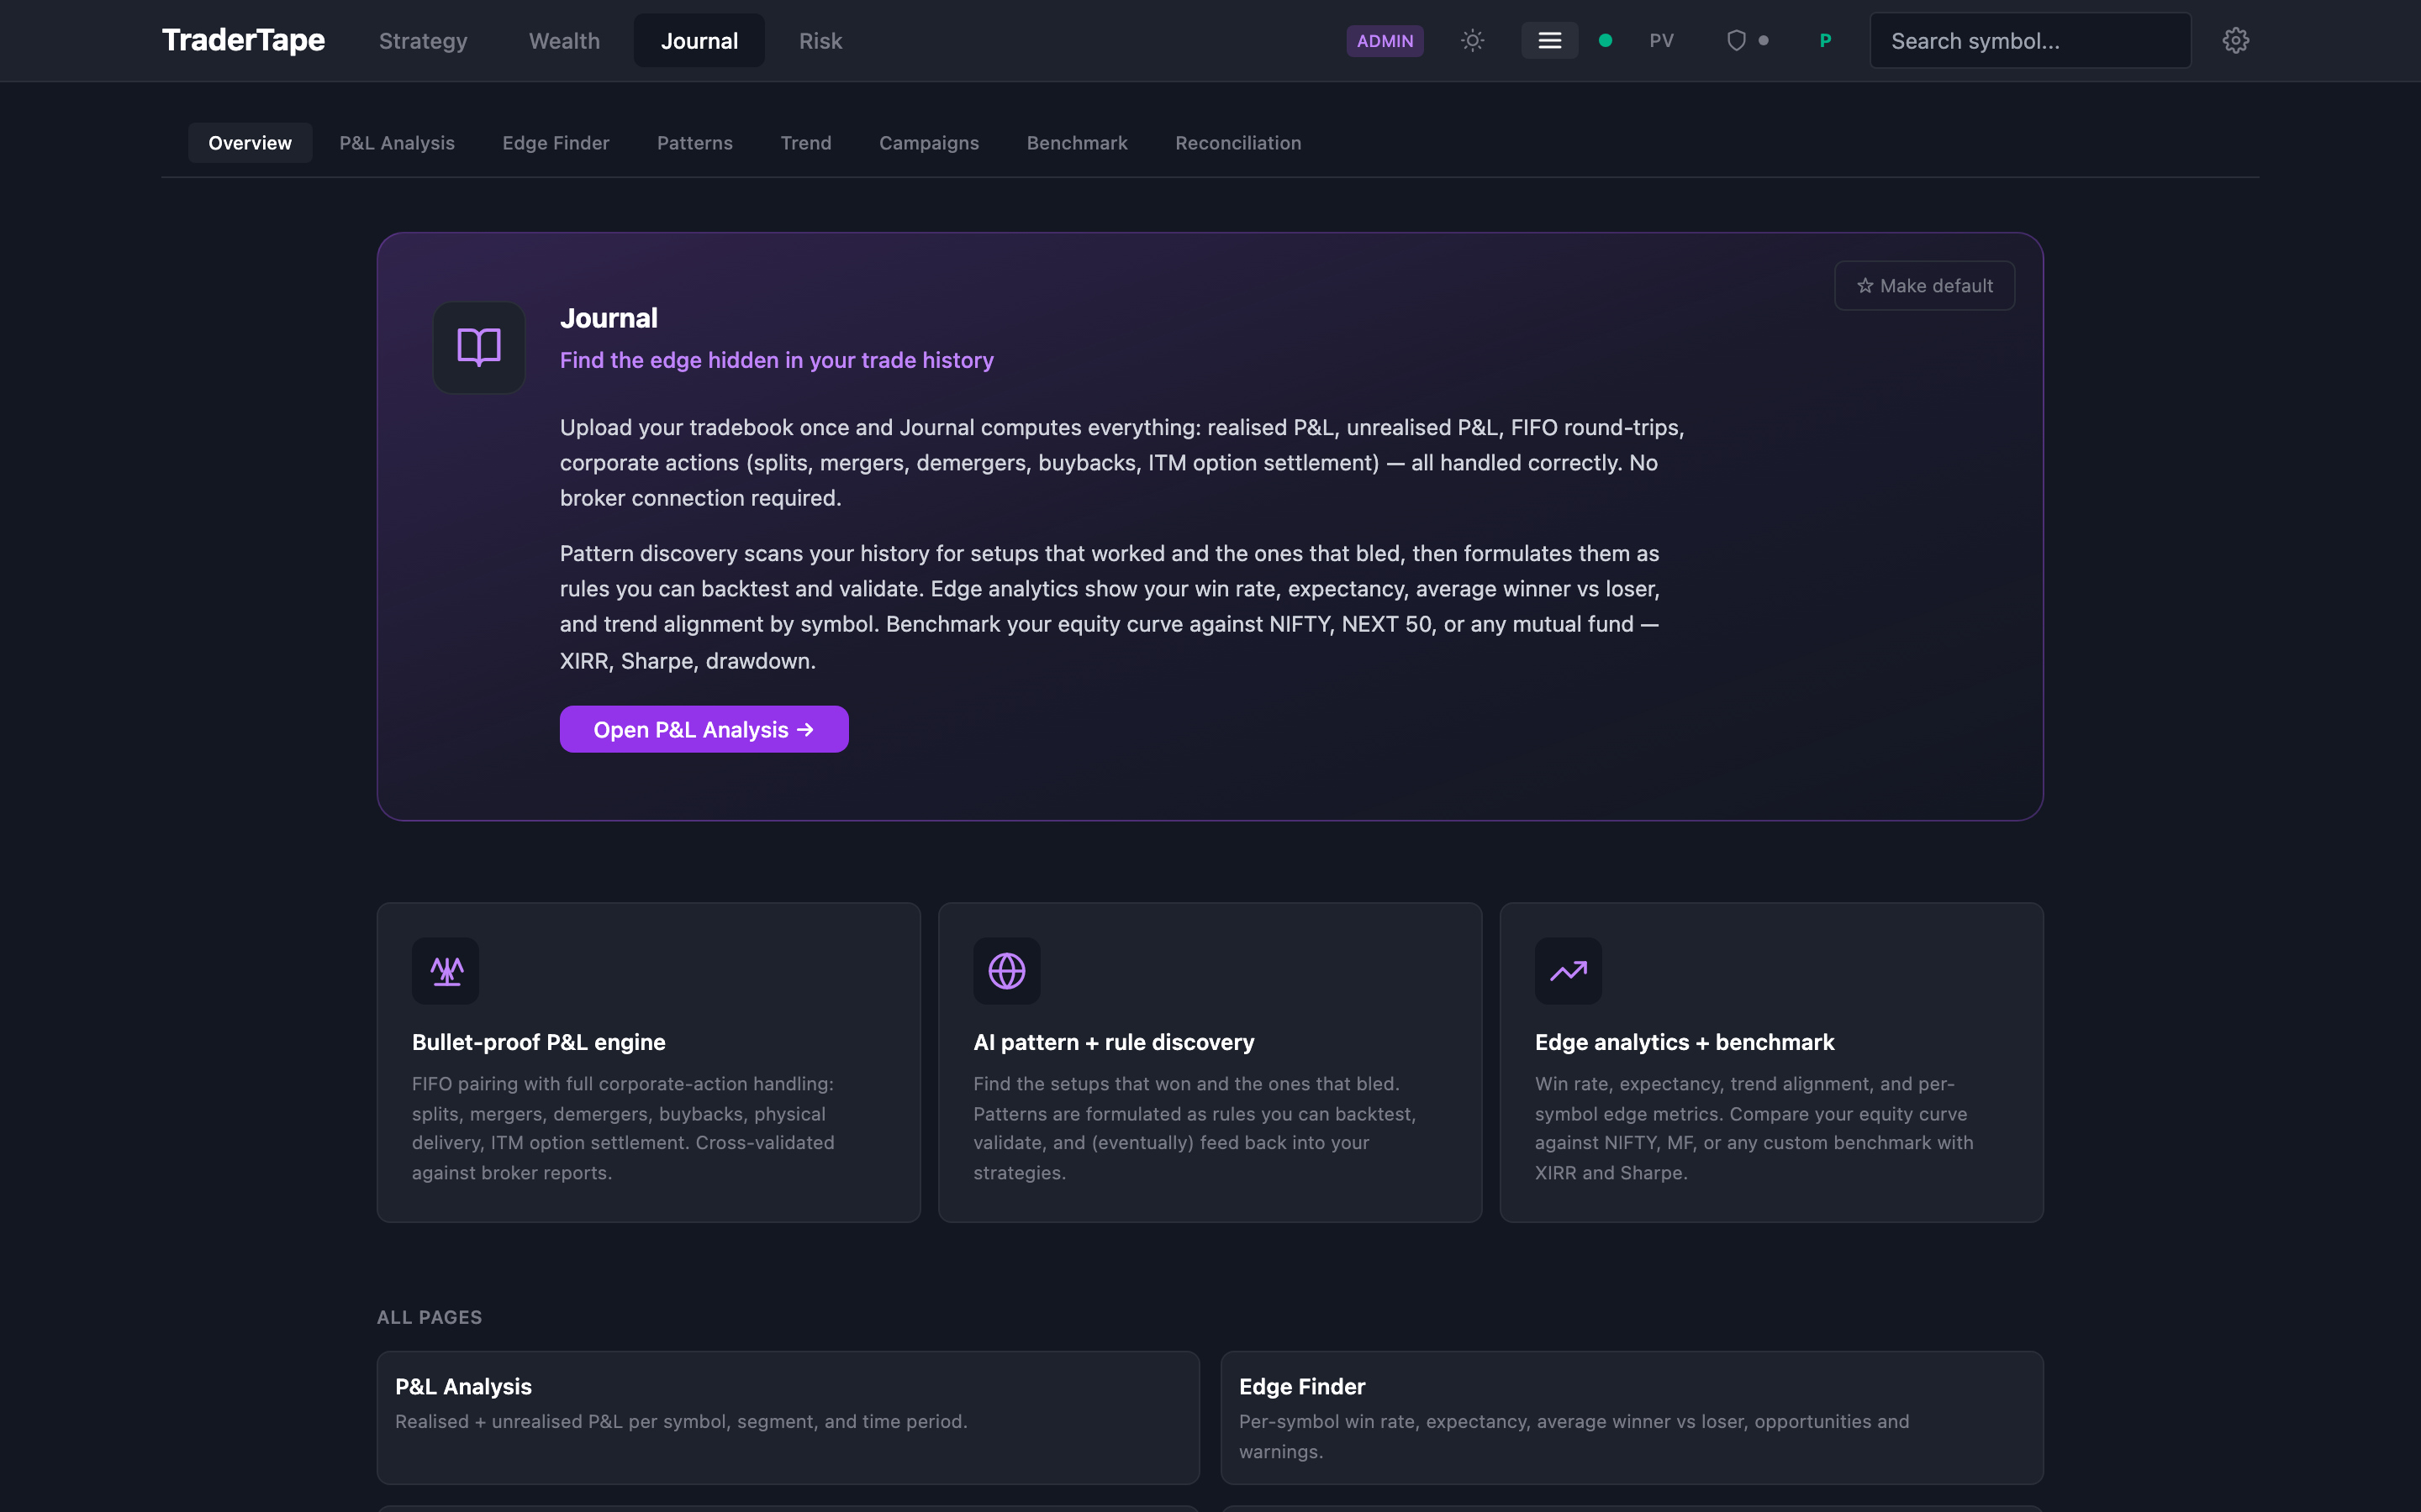This screenshot has height=1512, width=2421.
Task: Switch to the Campaigns tab
Action: pyautogui.click(x=930, y=143)
